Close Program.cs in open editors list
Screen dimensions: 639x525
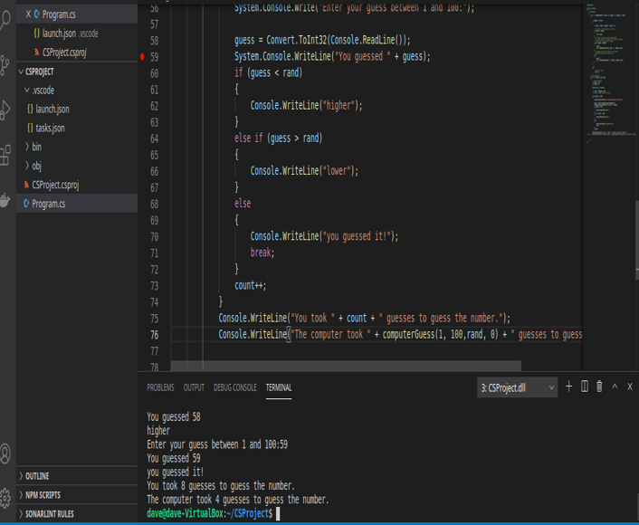pos(28,14)
